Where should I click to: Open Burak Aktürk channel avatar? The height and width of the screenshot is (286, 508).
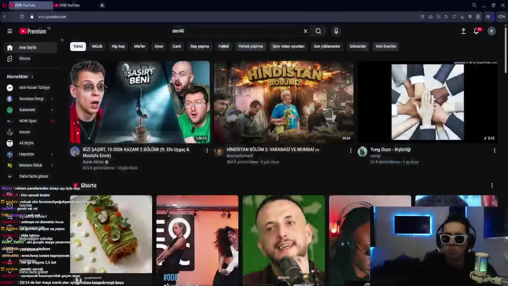pyautogui.click(x=75, y=151)
